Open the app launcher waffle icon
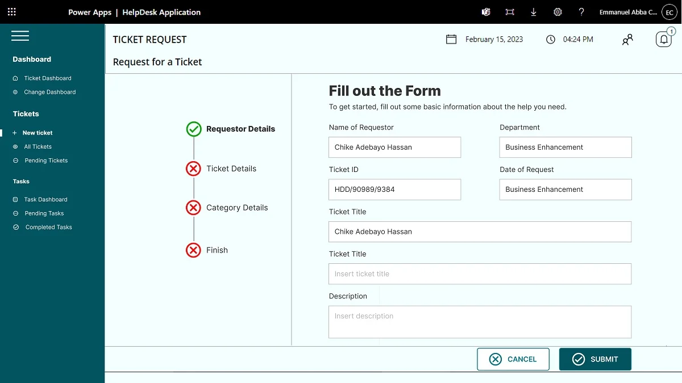The width and height of the screenshot is (682, 383). [x=11, y=12]
